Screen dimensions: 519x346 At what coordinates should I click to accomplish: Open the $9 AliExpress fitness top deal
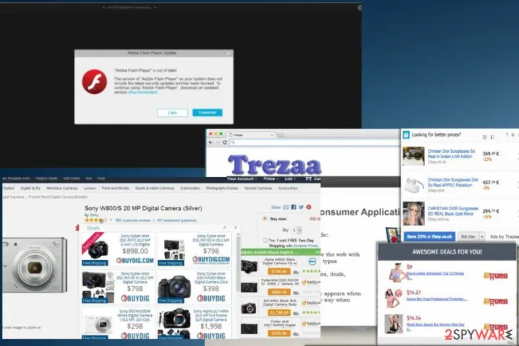(435, 274)
